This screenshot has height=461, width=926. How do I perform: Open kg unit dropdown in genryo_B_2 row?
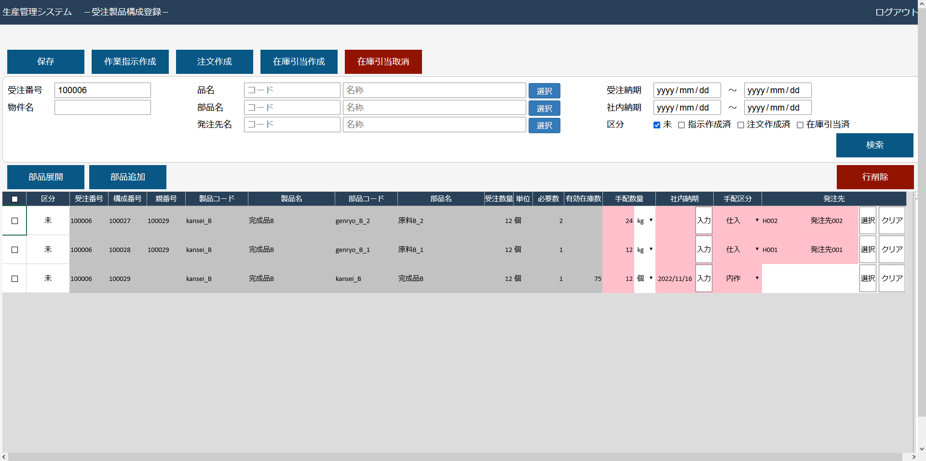click(644, 221)
